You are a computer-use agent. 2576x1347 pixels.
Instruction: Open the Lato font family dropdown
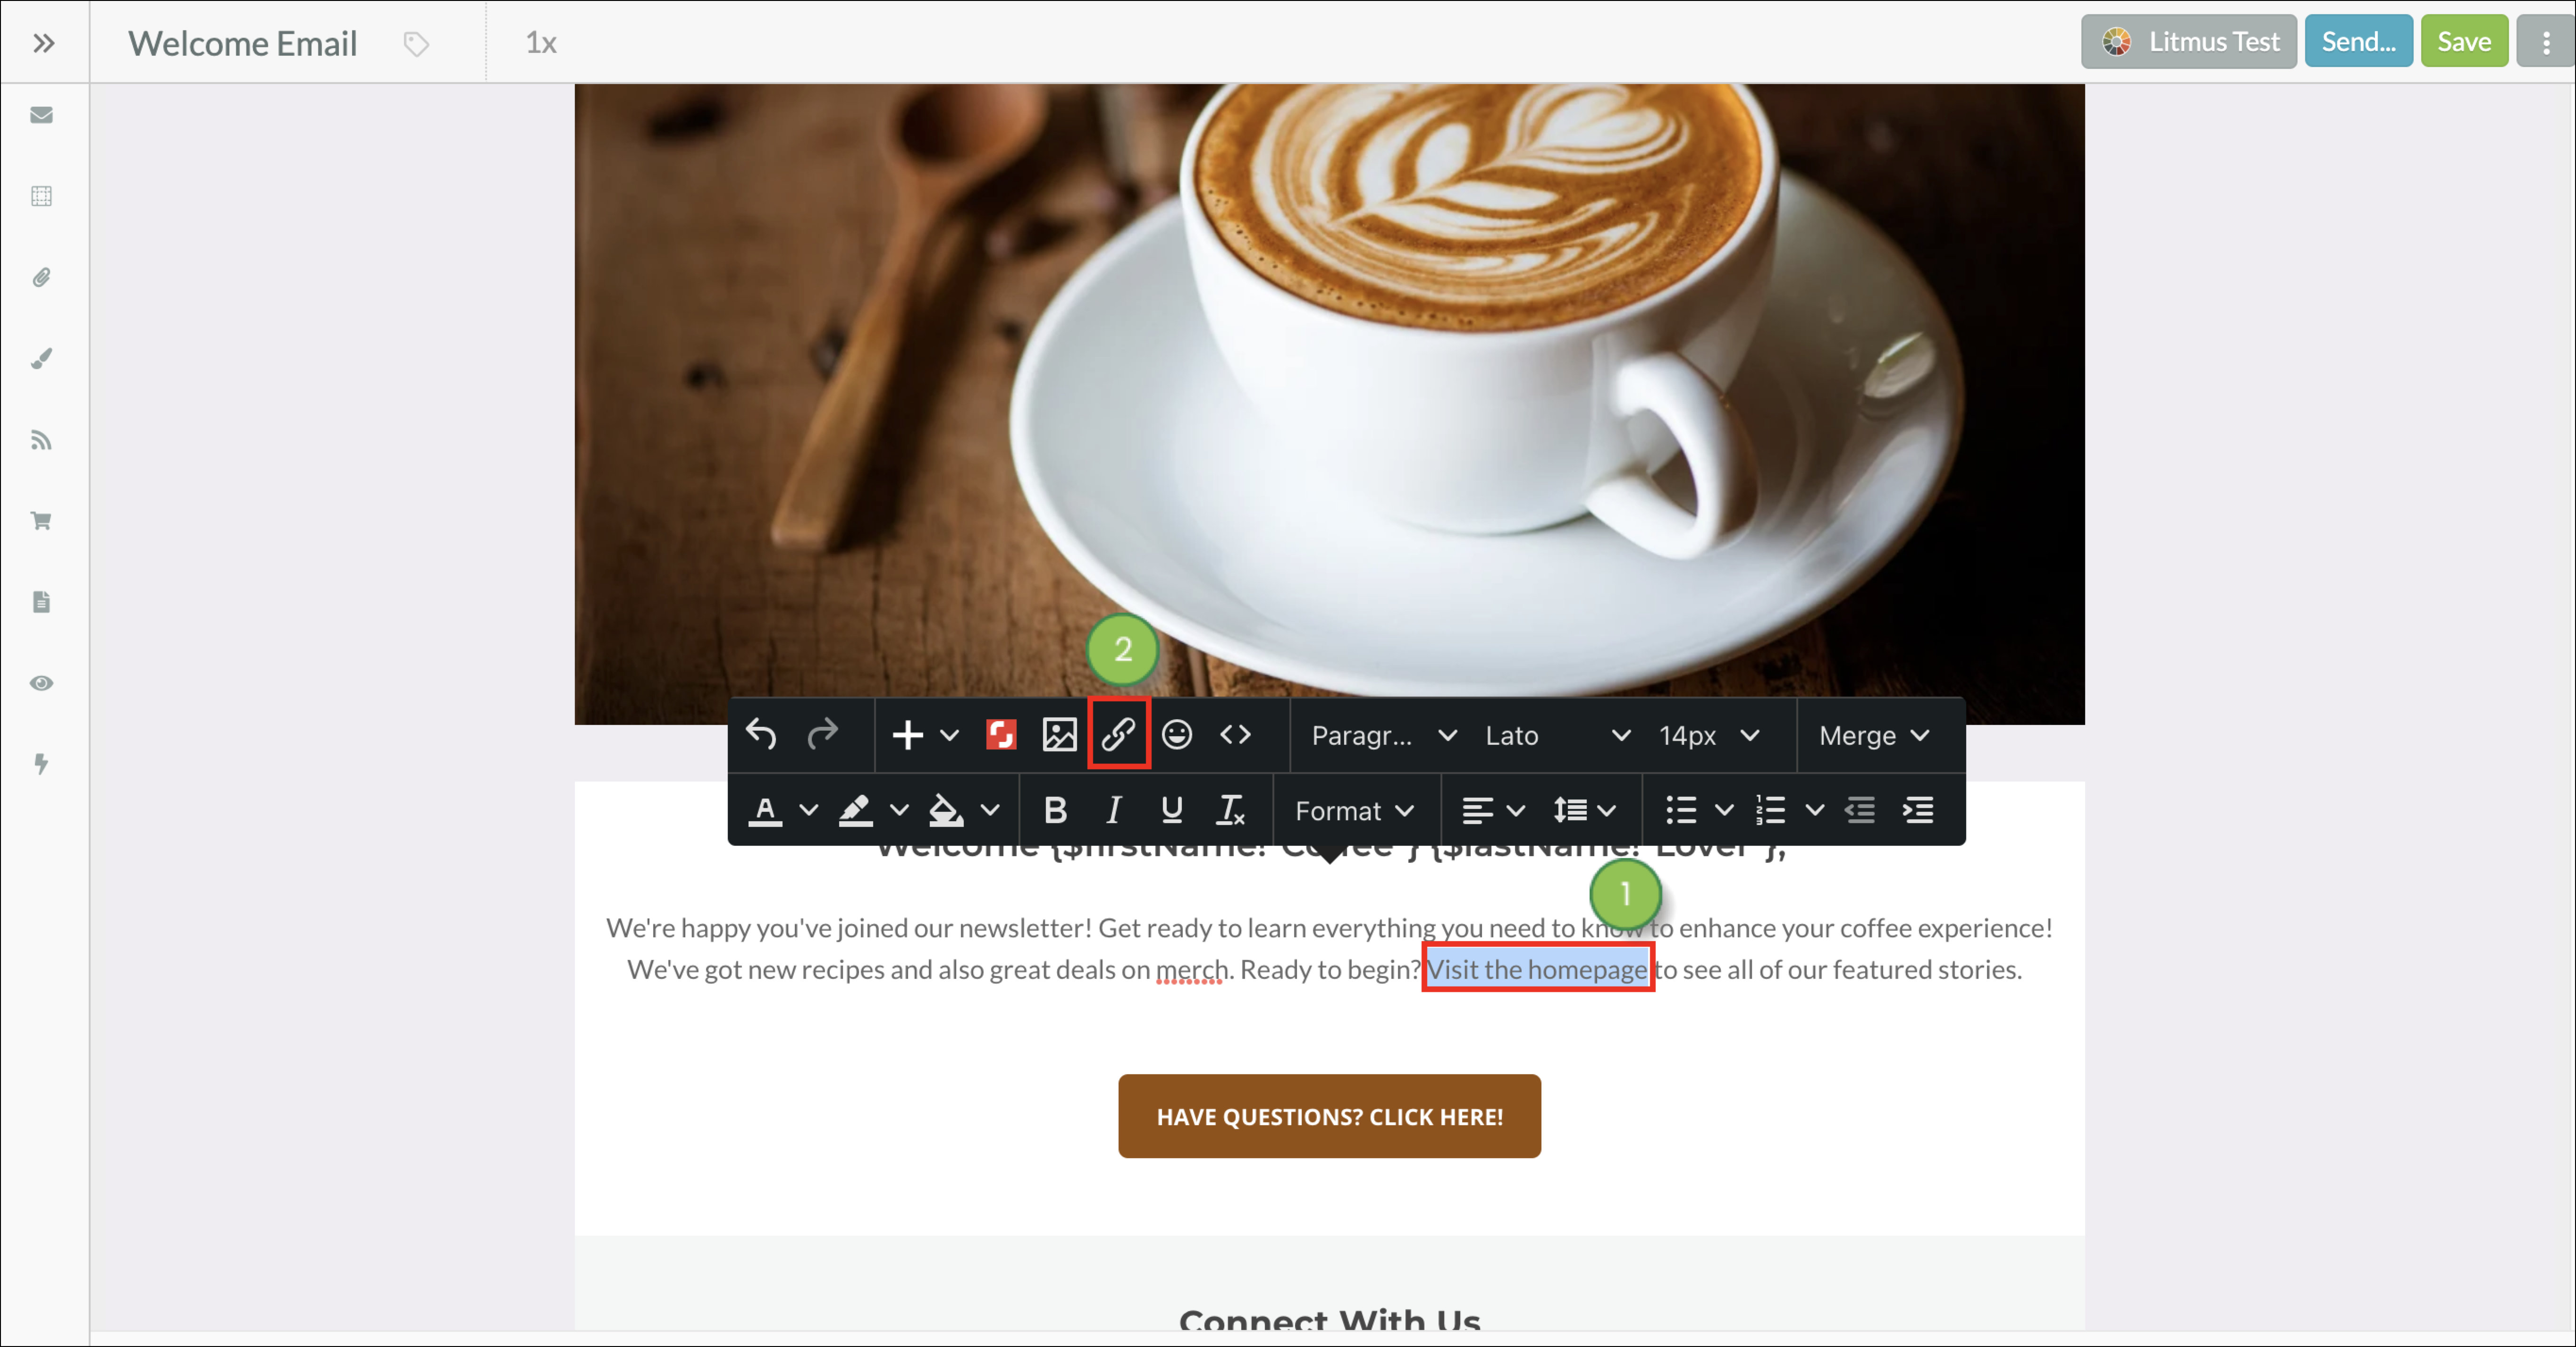(1557, 736)
